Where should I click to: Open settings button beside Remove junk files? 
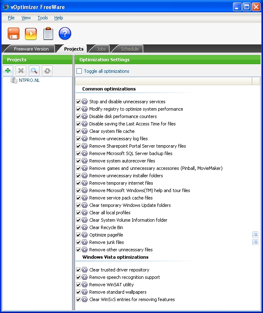pos(255,242)
